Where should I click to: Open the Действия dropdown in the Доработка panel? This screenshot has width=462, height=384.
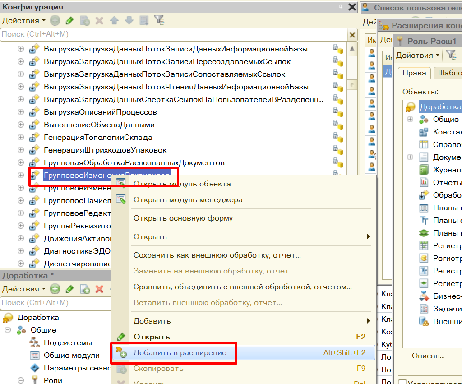point(23,289)
